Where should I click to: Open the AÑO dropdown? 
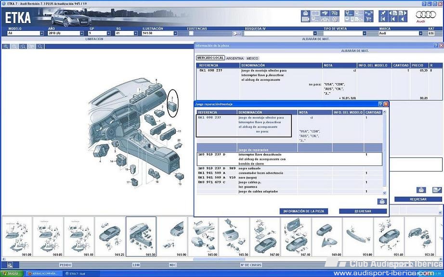(82, 33)
